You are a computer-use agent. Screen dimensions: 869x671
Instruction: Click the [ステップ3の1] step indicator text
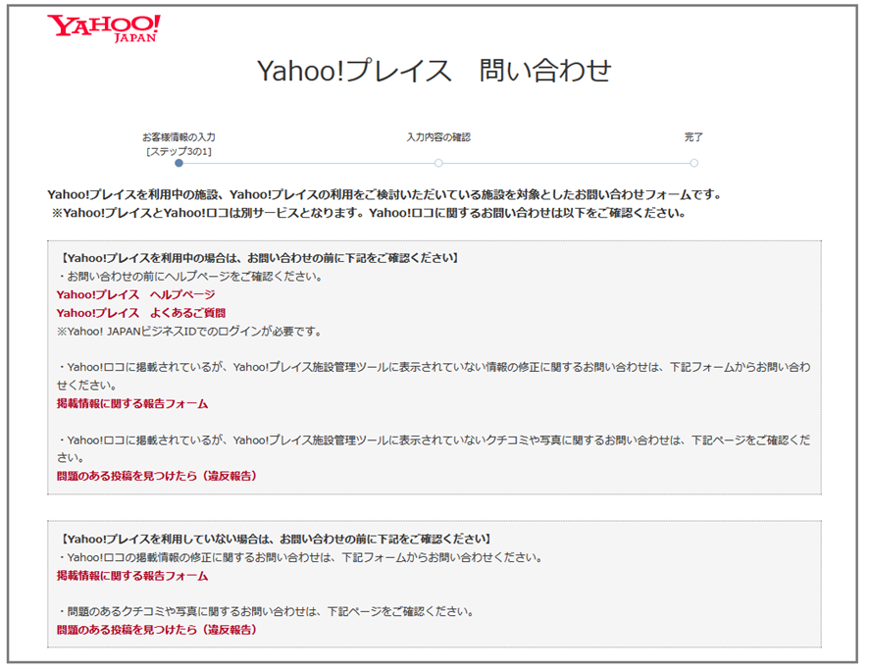point(179,152)
